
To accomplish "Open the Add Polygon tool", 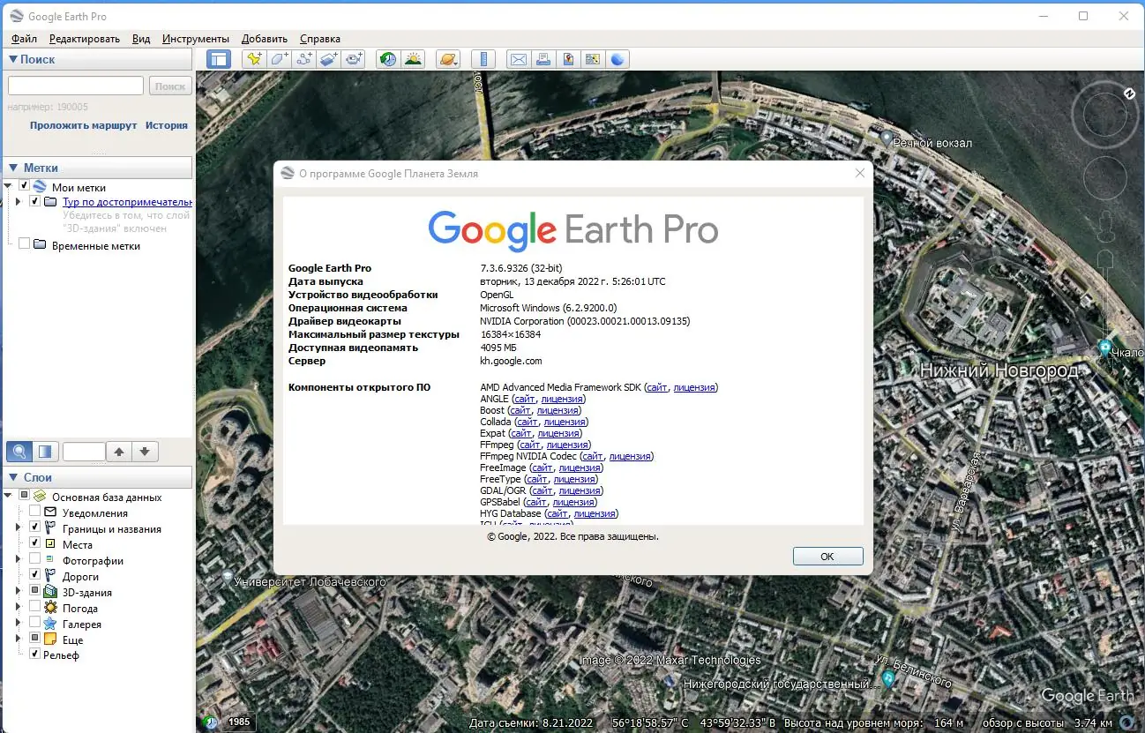I will pos(279,59).
